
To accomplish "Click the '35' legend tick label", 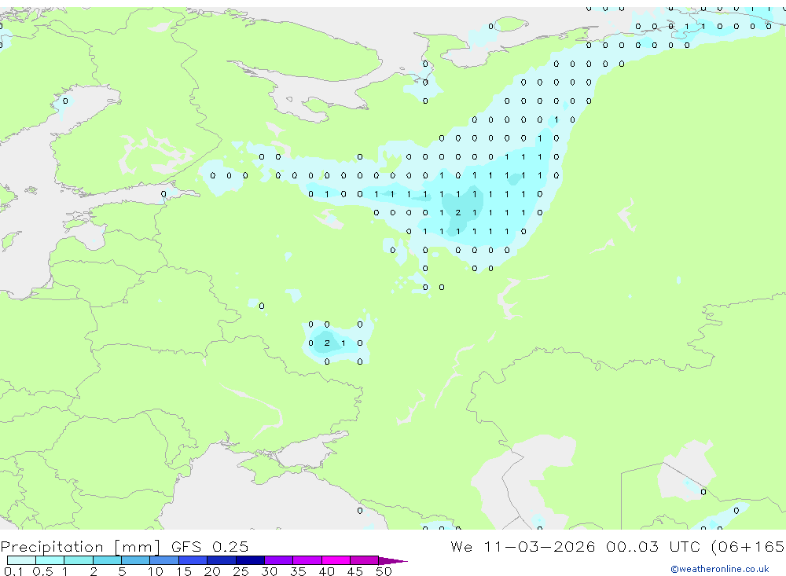I will click(298, 571).
